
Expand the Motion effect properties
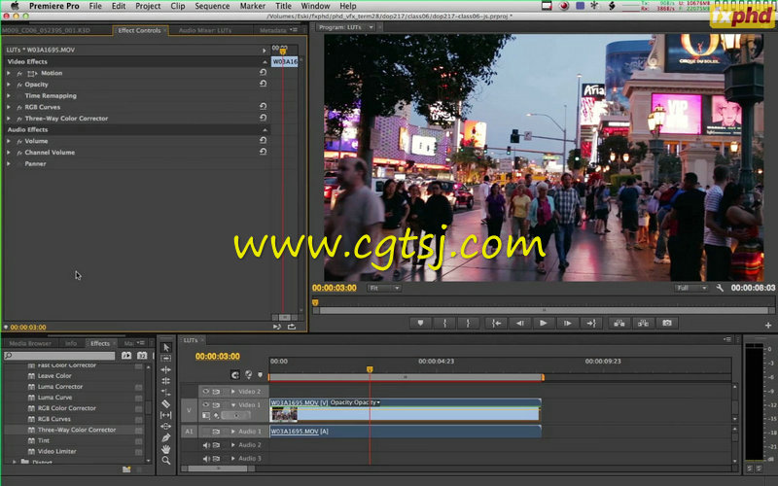click(9, 73)
